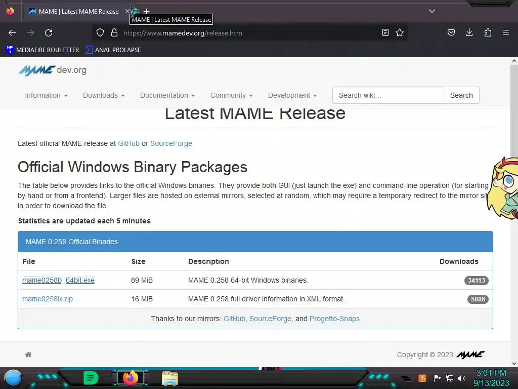Open tracking protection shield icon
518x389 pixels.
[x=100, y=33]
